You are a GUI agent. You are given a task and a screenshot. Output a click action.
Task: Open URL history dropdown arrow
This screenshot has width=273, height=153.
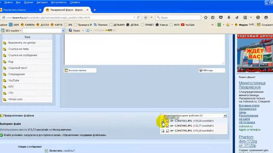[x=134, y=17]
